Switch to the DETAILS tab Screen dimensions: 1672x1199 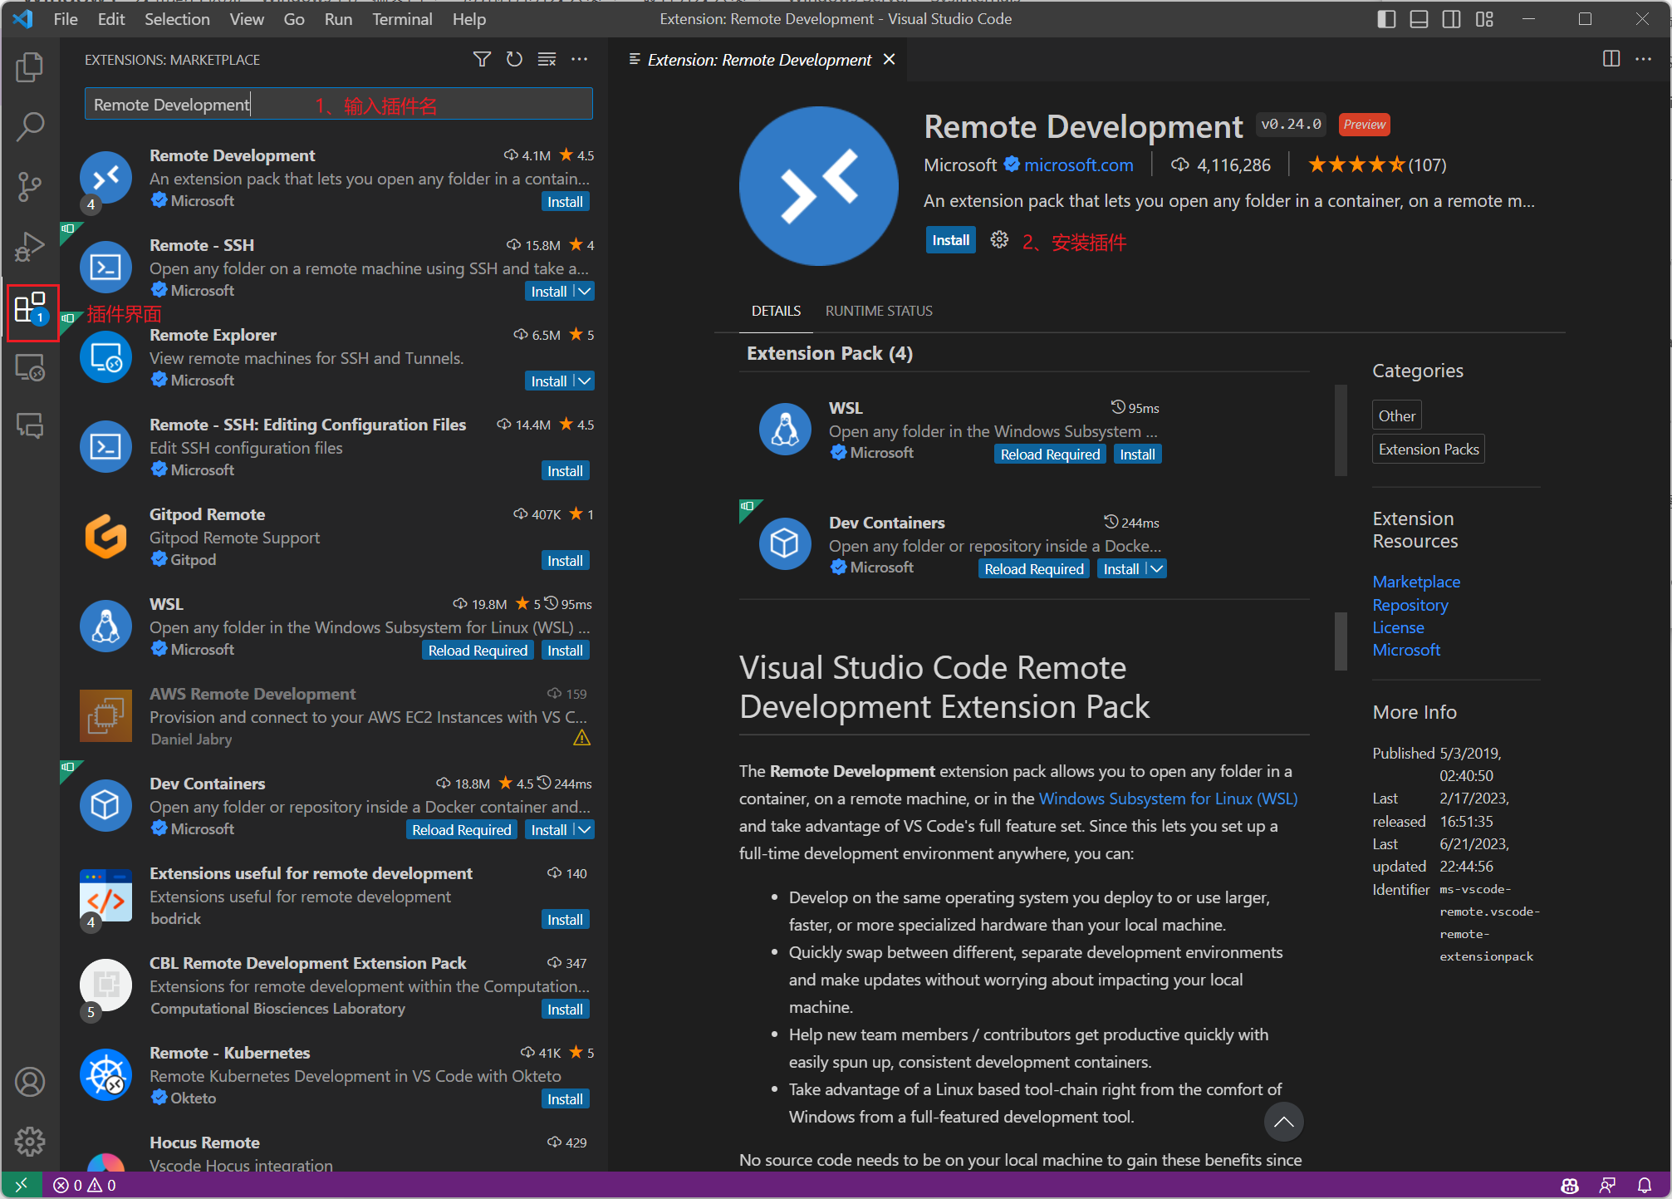coord(776,311)
